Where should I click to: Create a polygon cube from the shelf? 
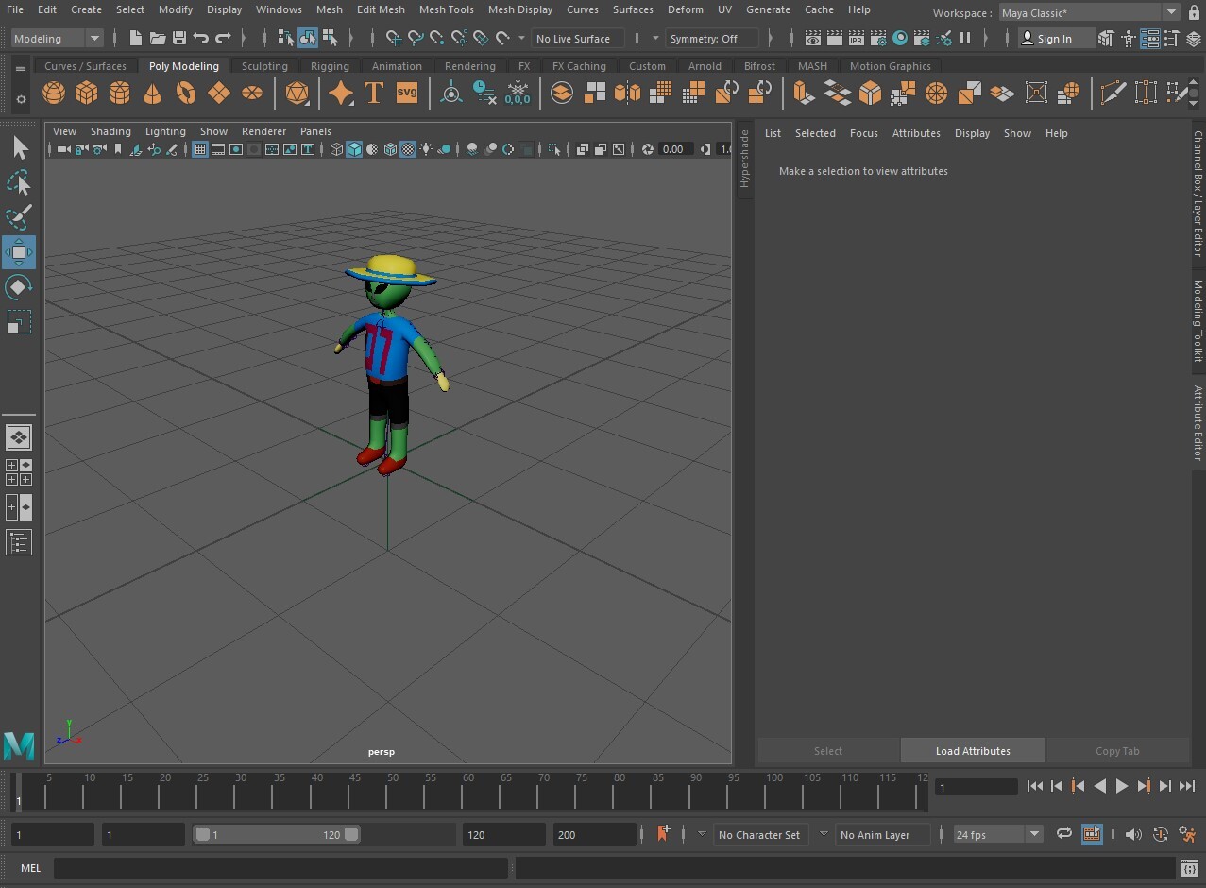point(87,93)
